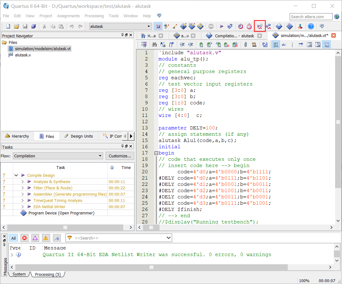Expand the EDA Netlist Writer task
Viewport: 342px width, 284px height.
coord(23,207)
